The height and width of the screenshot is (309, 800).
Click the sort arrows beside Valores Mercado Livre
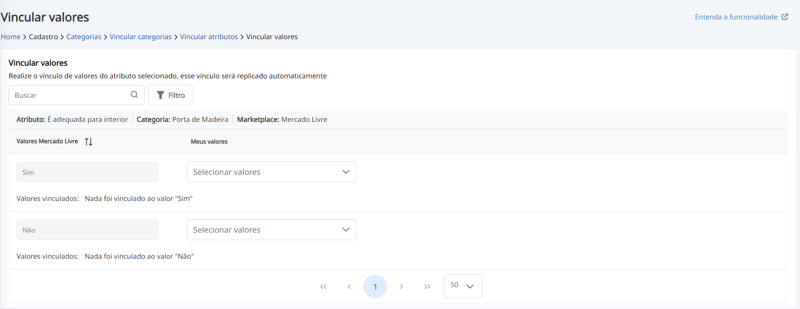[89, 141]
